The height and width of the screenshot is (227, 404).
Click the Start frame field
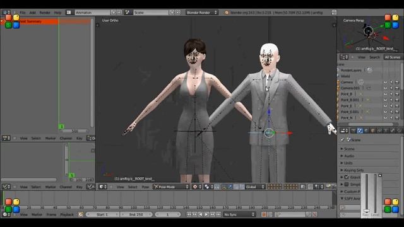(102, 214)
